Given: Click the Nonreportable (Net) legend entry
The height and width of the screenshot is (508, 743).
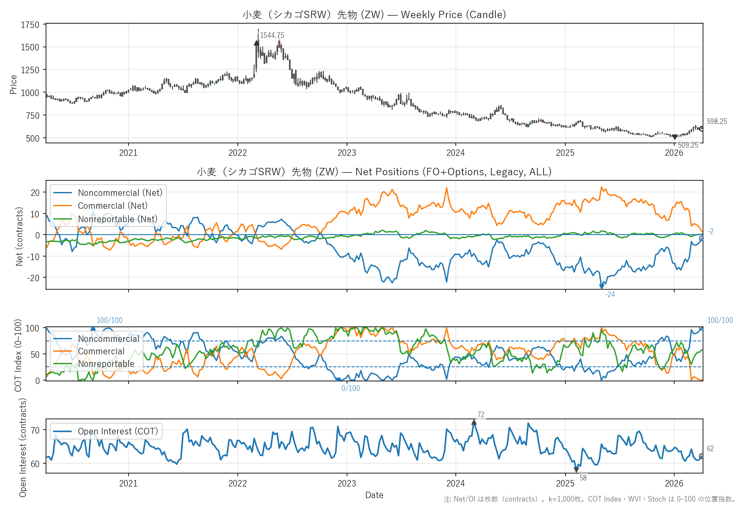Looking at the screenshot, I should (117, 219).
